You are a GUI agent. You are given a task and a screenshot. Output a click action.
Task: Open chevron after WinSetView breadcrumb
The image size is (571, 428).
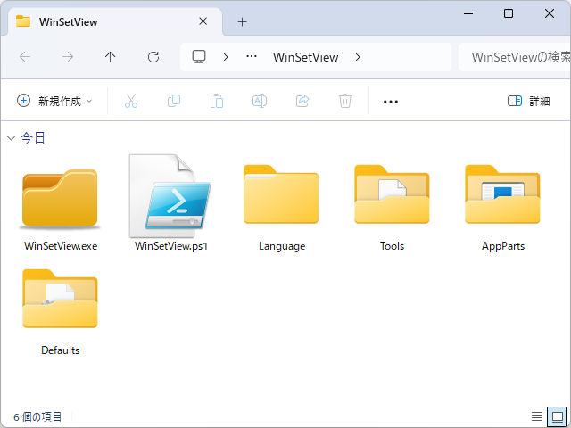(358, 57)
